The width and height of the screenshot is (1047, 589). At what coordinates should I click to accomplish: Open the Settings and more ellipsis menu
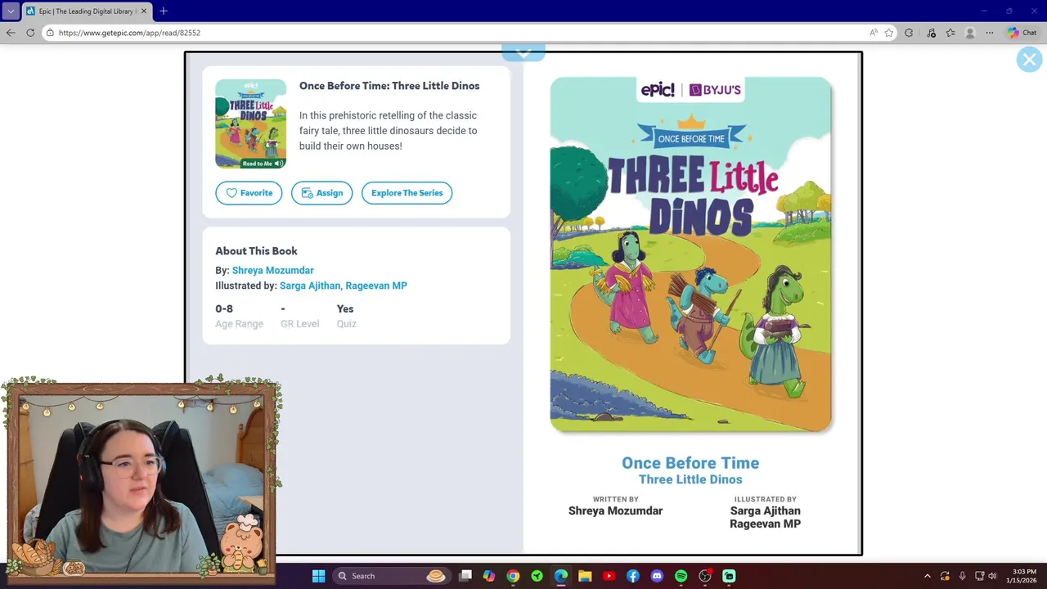click(x=990, y=33)
